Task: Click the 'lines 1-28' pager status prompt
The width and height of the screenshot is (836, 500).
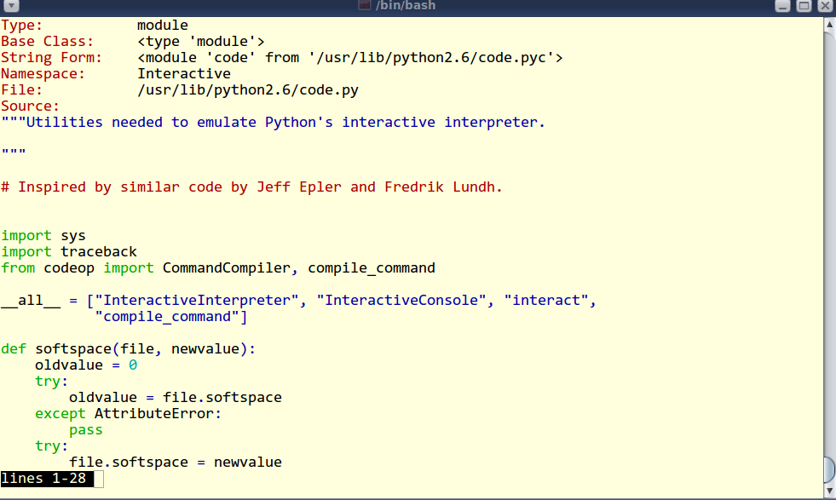Action: pos(43,479)
